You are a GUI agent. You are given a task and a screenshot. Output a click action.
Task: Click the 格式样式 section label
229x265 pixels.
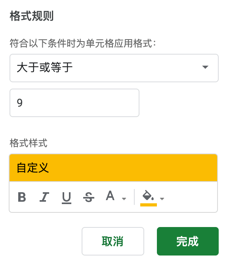[29, 143]
